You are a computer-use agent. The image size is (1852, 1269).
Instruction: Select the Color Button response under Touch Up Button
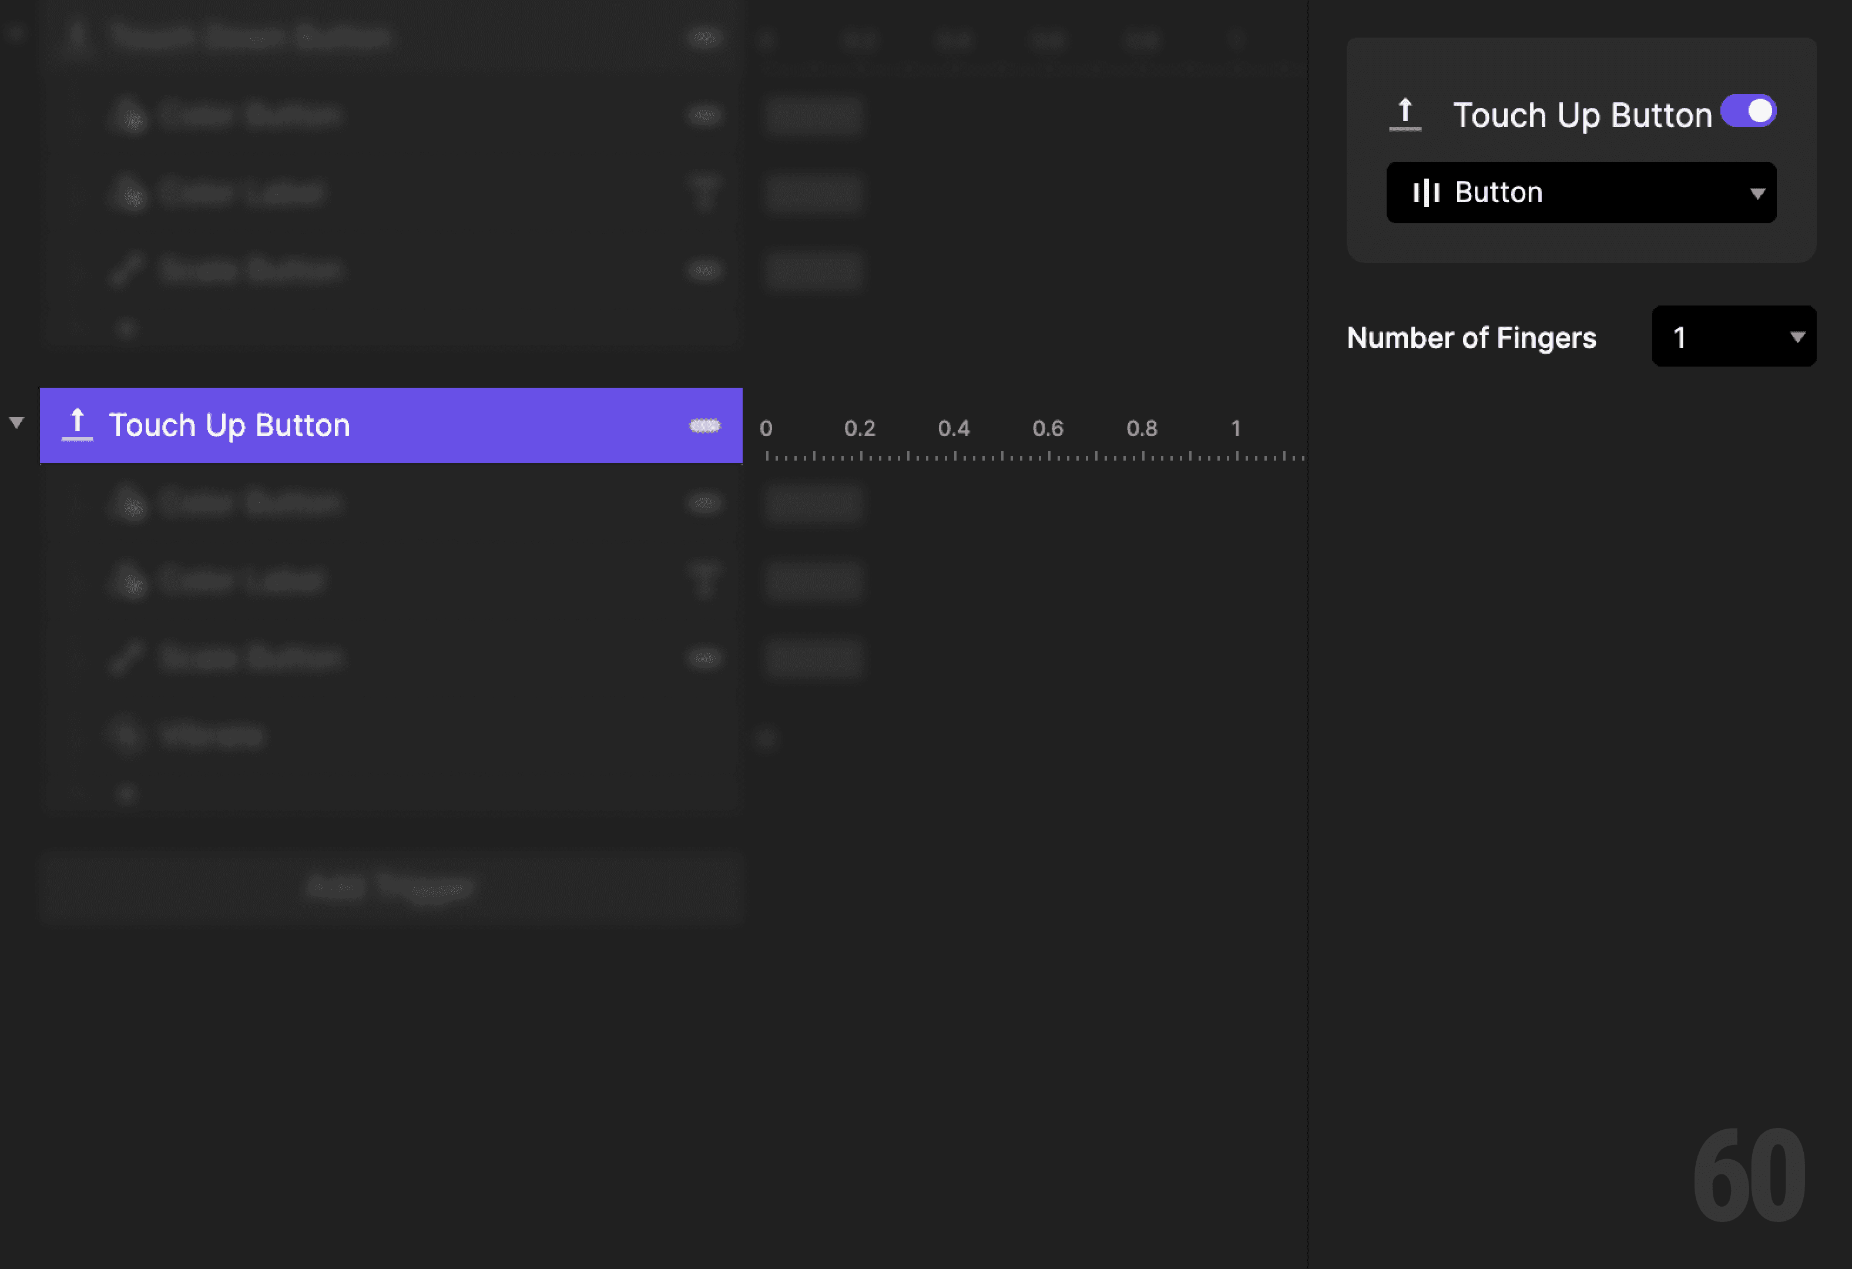(x=358, y=503)
